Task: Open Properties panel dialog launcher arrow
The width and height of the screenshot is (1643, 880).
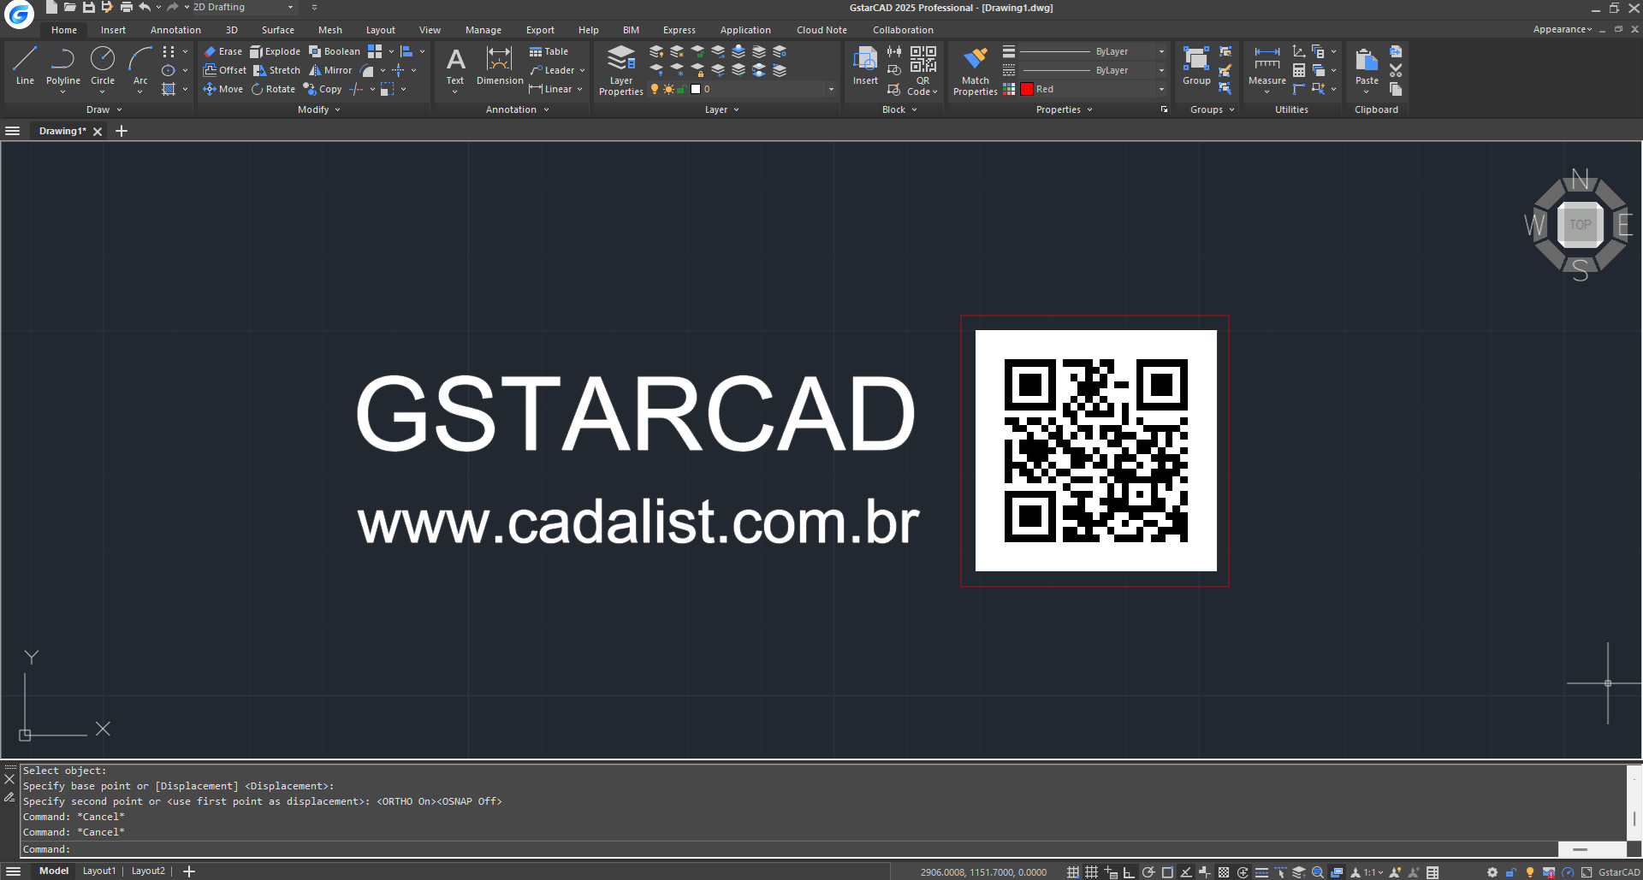Action: [1164, 109]
